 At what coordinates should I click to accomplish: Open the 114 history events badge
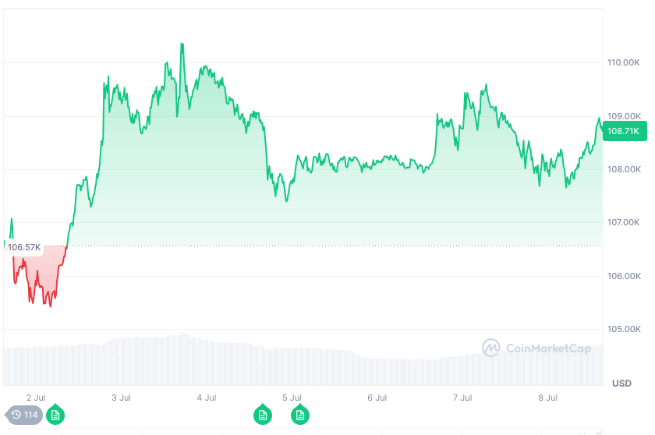pyautogui.click(x=24, y=415)
